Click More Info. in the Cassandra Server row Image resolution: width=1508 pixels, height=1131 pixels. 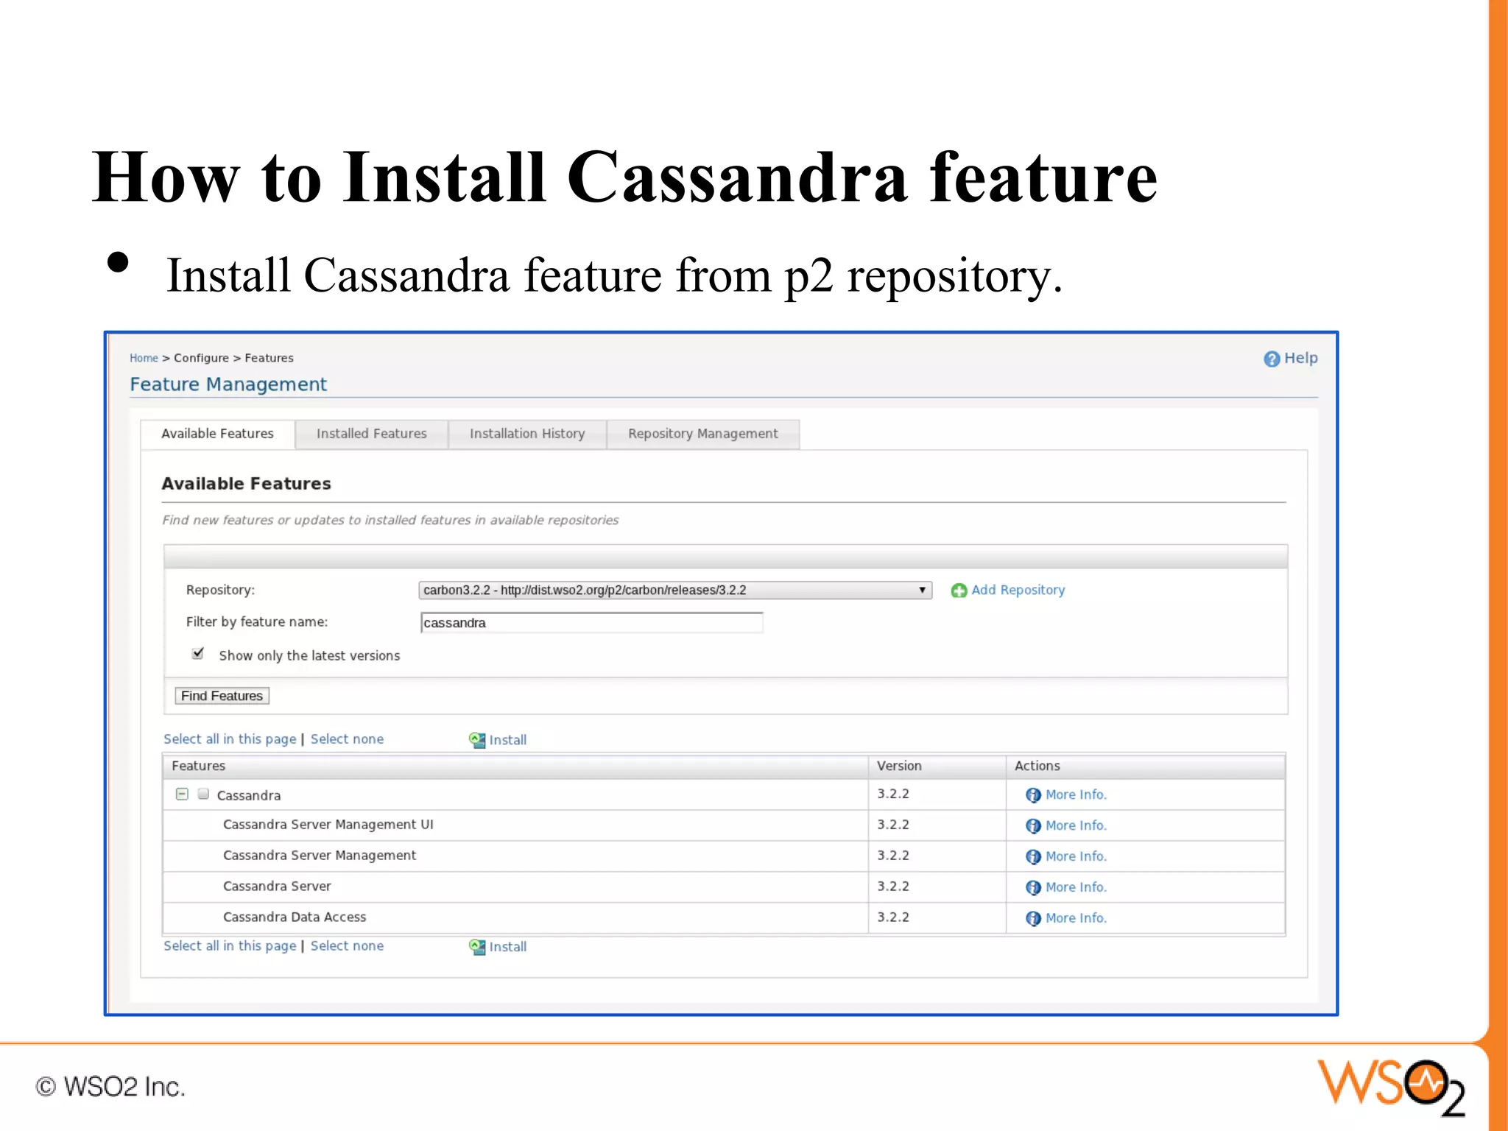point(1076,887)
